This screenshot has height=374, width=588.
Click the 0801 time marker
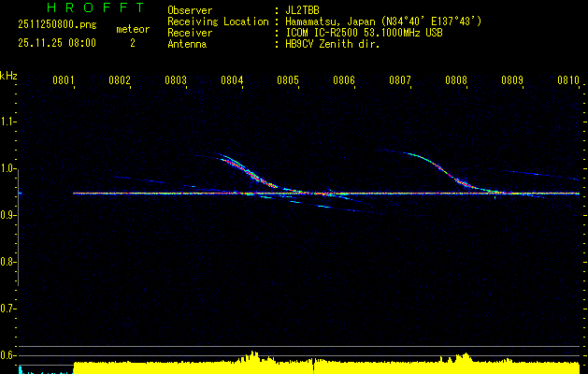pyautogui.click(x=64, y=81)
